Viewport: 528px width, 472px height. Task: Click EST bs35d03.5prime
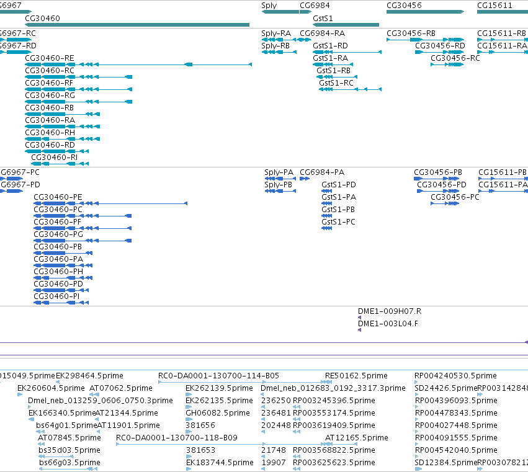pos(69,450)
